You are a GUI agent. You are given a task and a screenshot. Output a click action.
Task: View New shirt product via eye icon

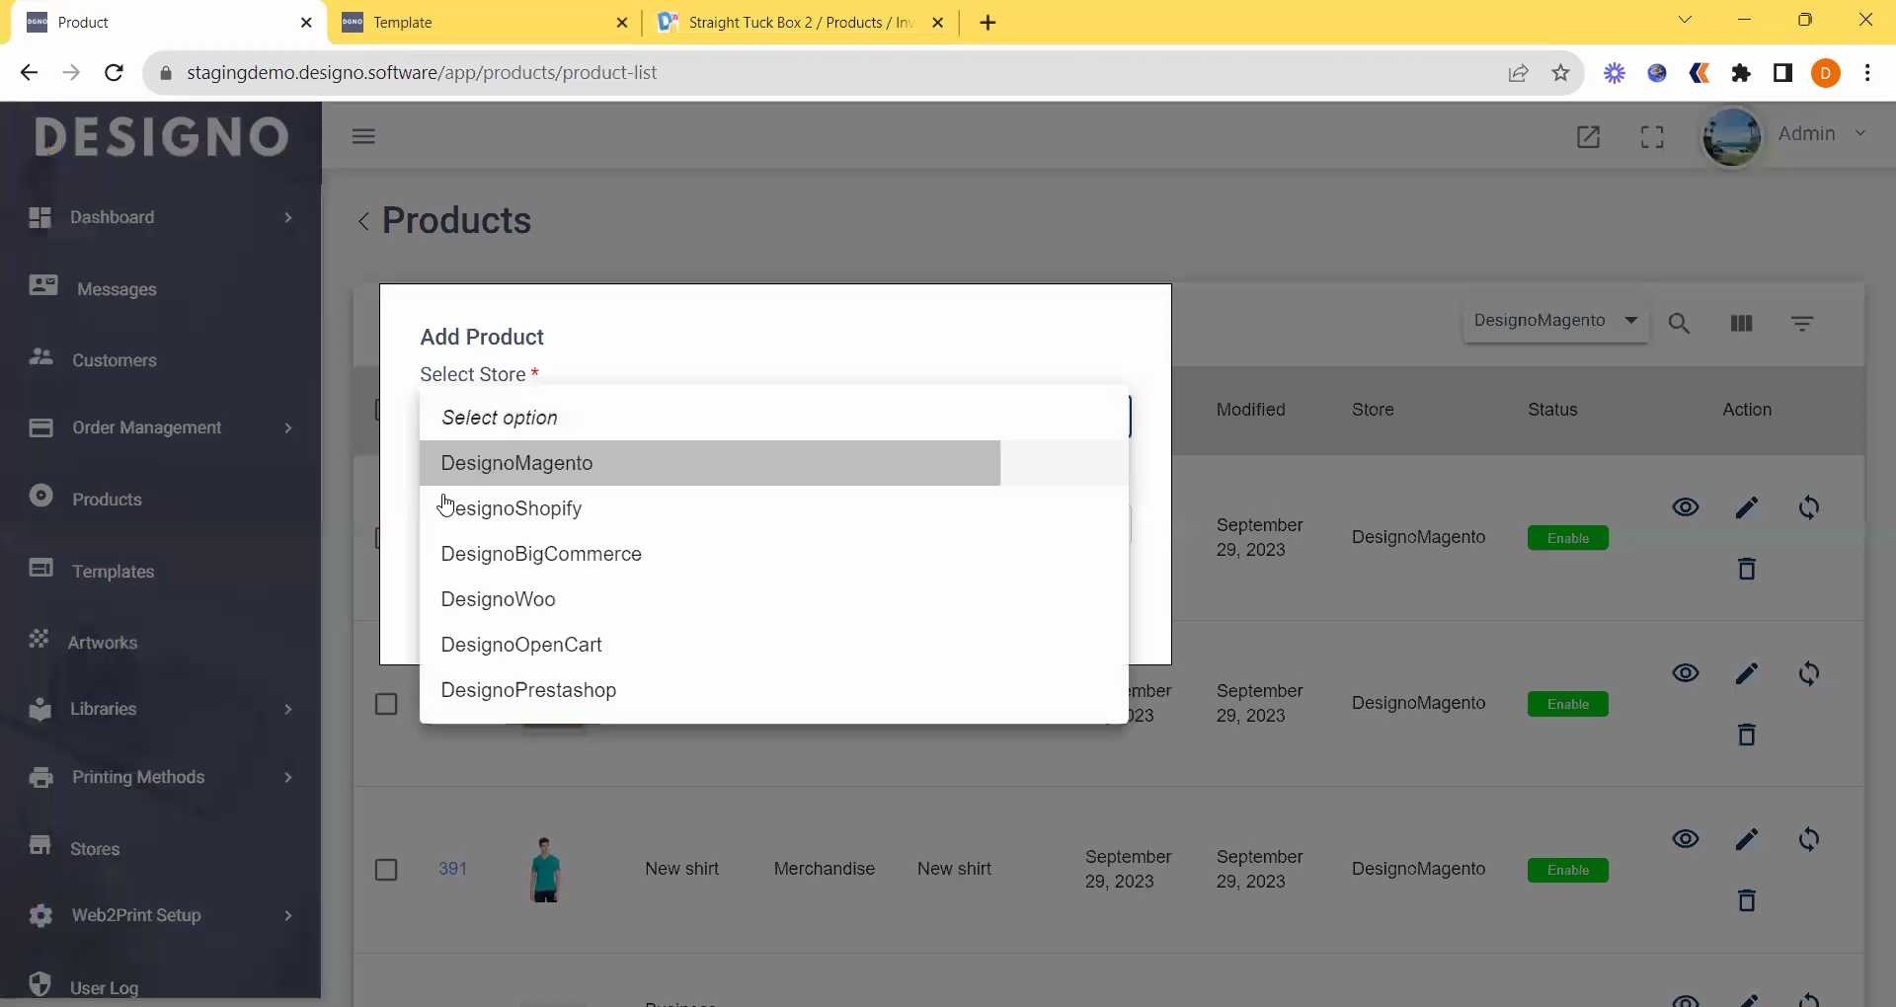[x=1685, y=839]
